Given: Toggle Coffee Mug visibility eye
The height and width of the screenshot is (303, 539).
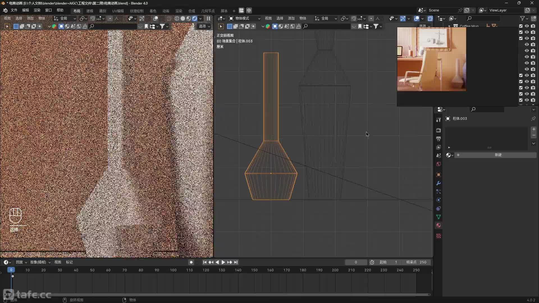Looking at the screenshot, I should [x=527, y=26].
